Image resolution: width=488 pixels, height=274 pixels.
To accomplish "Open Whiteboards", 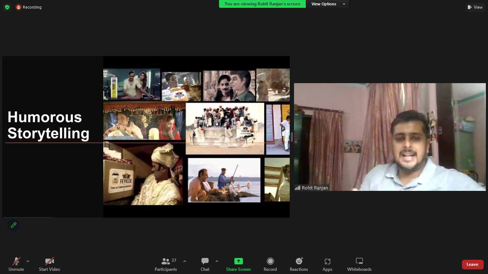I will 359,264.
